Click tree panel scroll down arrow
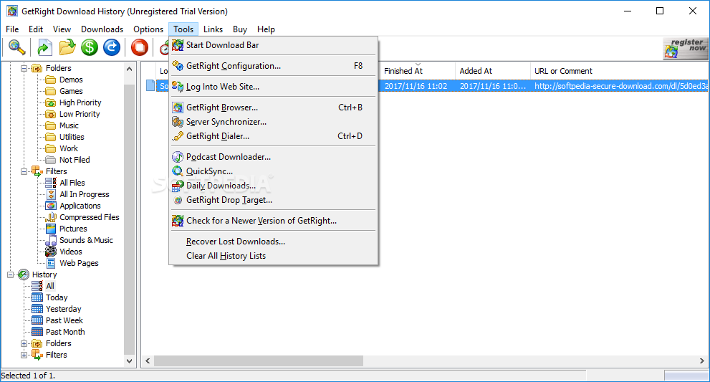Screen dimensions: 710x382 click(130, 361)
